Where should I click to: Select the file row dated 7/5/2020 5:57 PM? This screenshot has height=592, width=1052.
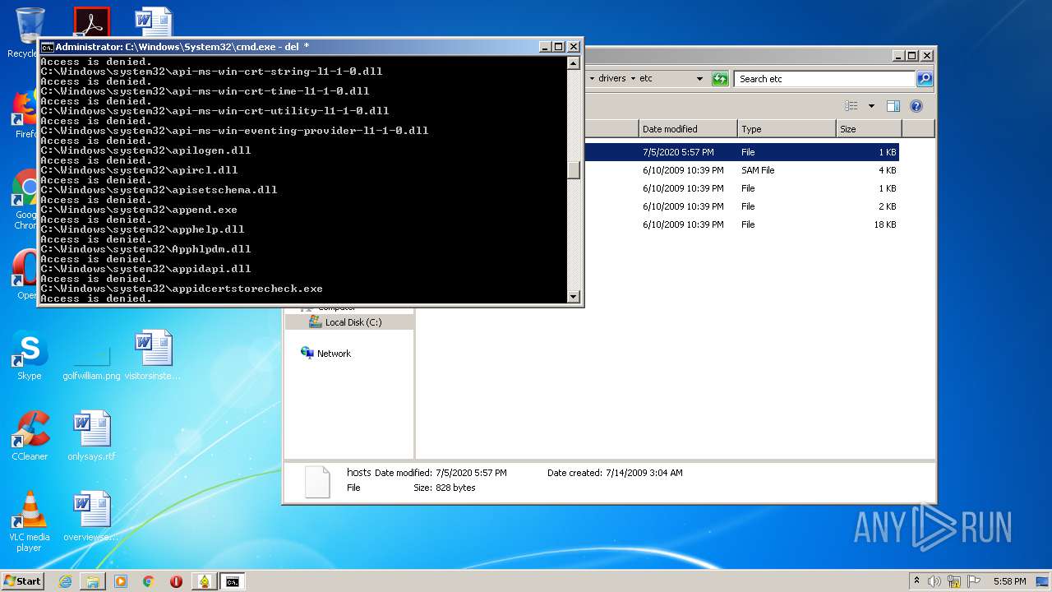point(741,152)
